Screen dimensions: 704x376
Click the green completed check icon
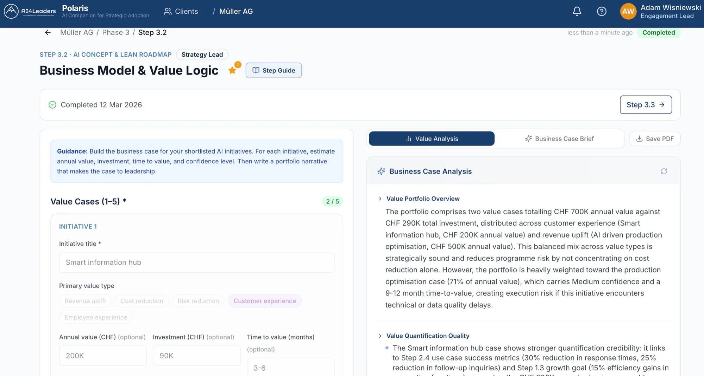click(x=52, y=105)
